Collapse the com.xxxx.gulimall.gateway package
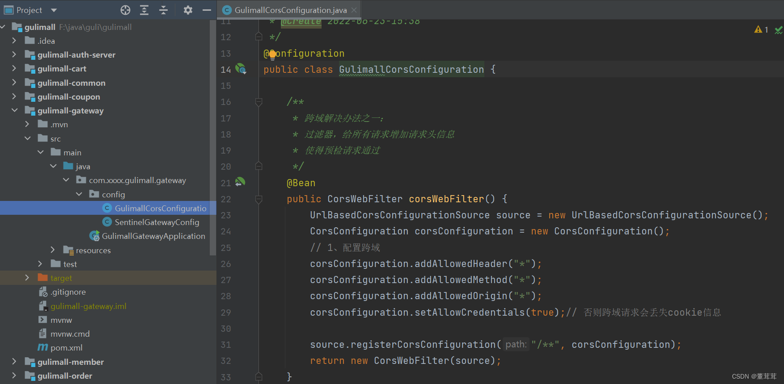784x384 pixels. point(66,180)
